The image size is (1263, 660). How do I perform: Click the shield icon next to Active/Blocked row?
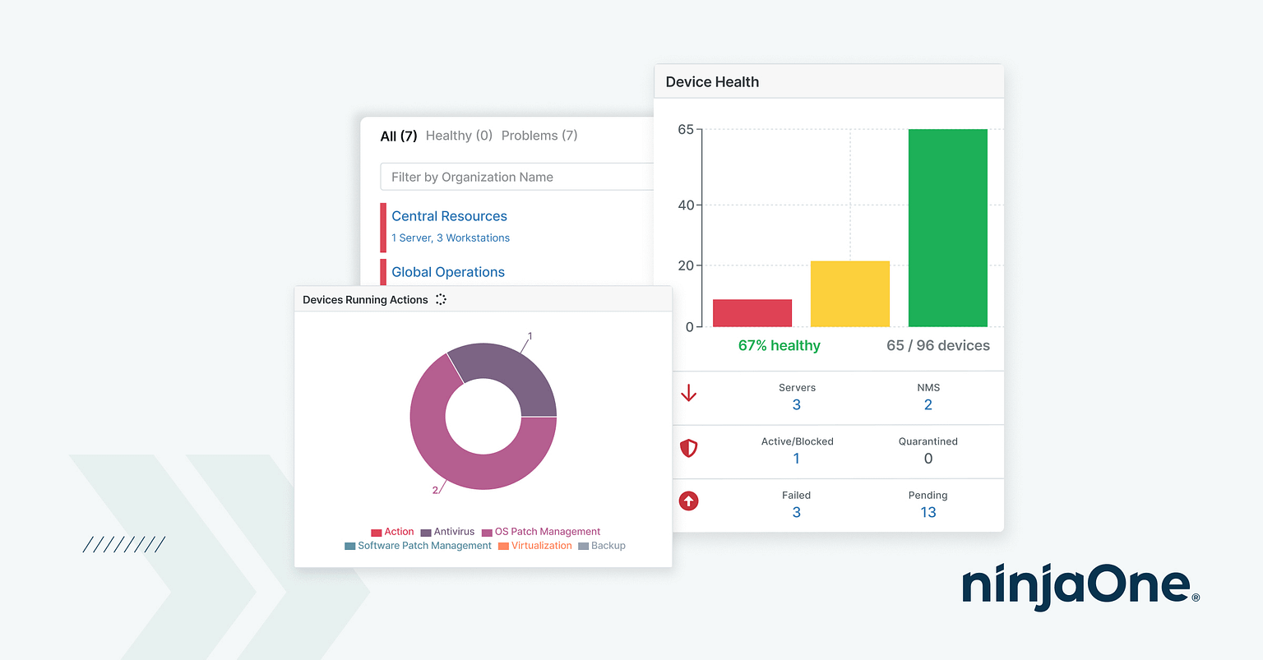(x=688, y=448)
